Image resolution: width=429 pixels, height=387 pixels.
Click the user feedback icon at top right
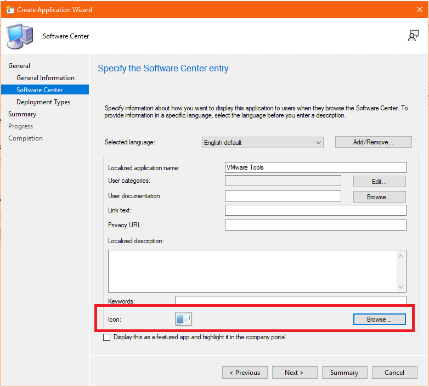pos(413,36)
